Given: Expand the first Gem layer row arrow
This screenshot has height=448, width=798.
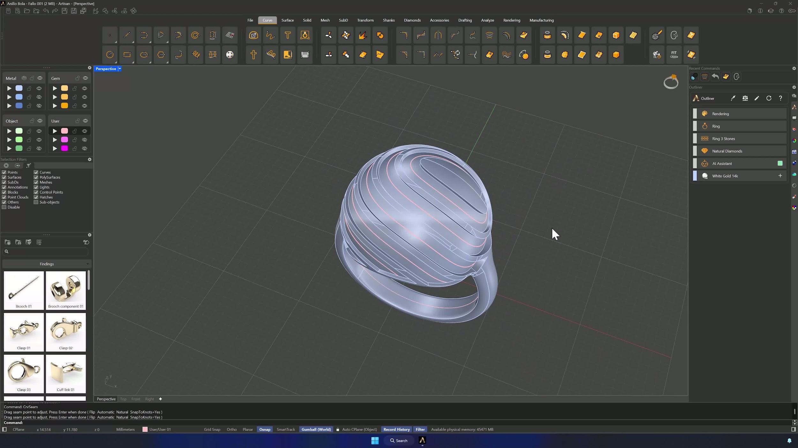Looking at the screenshot, I should point(55,88).
